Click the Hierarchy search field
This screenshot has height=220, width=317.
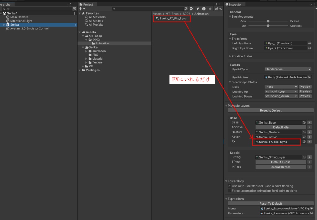pos(37,9)
